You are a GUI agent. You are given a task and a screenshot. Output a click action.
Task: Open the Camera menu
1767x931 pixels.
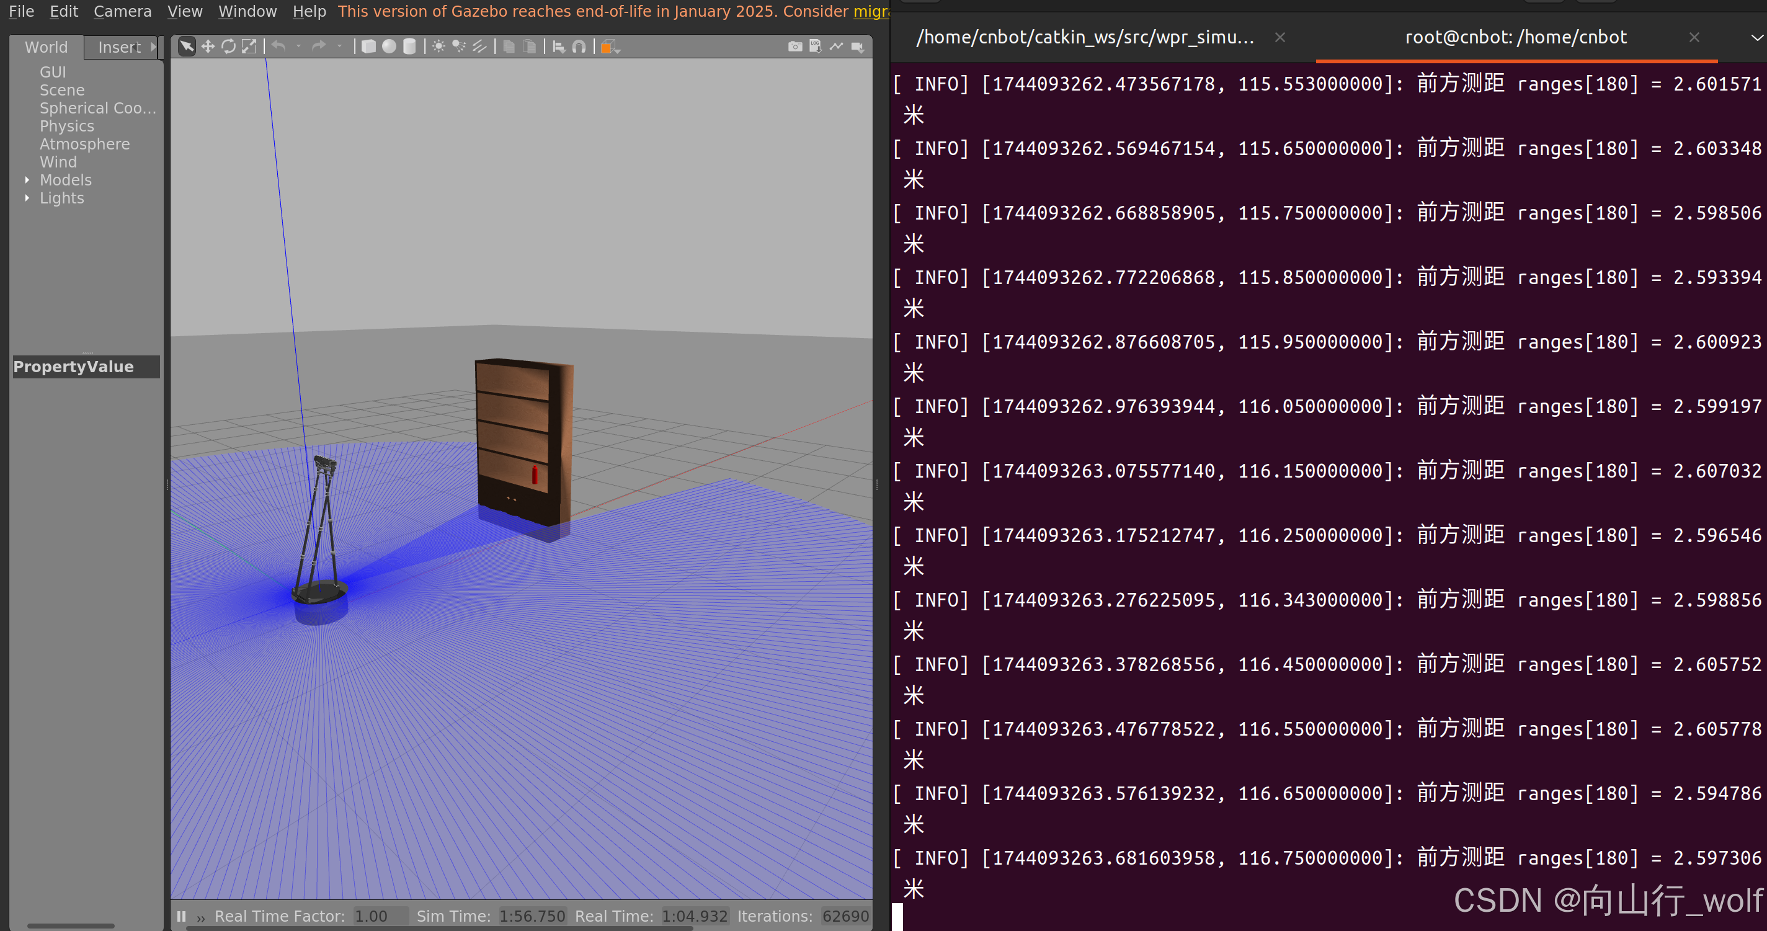pos(122,11)
